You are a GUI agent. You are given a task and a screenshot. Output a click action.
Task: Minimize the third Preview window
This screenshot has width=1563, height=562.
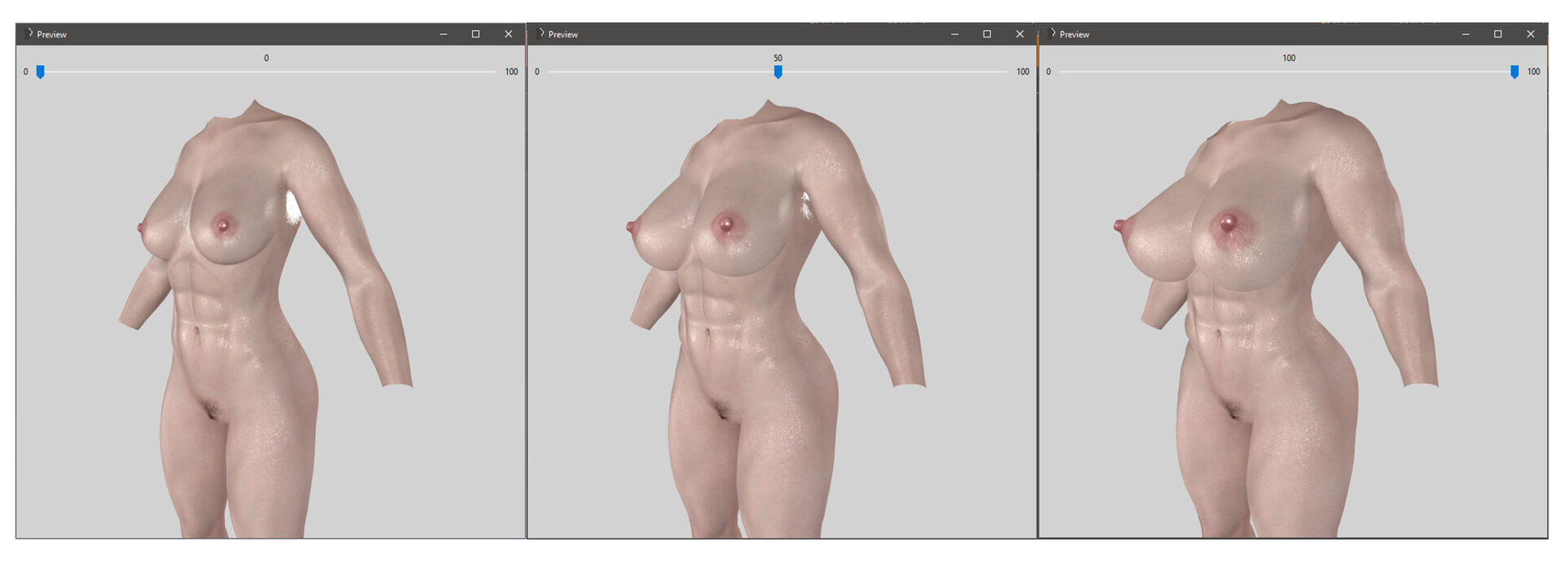coord(1466,34)
